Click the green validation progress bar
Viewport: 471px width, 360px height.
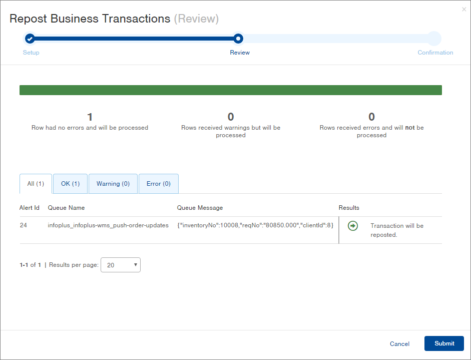[x=231, y=90]
